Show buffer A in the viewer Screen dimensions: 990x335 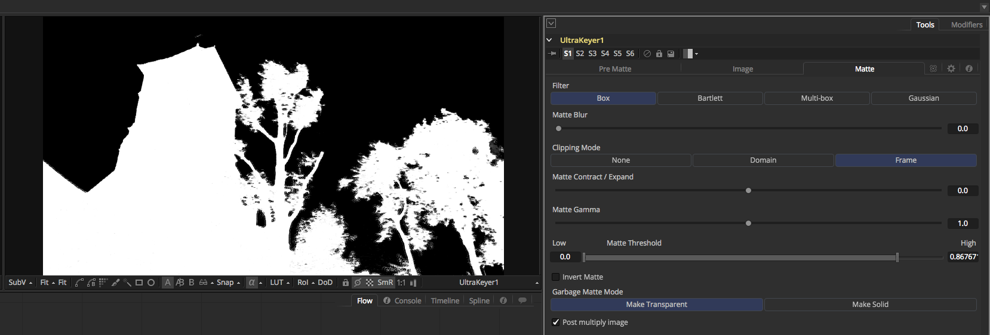pyautogui.click(x=168, y=283)
